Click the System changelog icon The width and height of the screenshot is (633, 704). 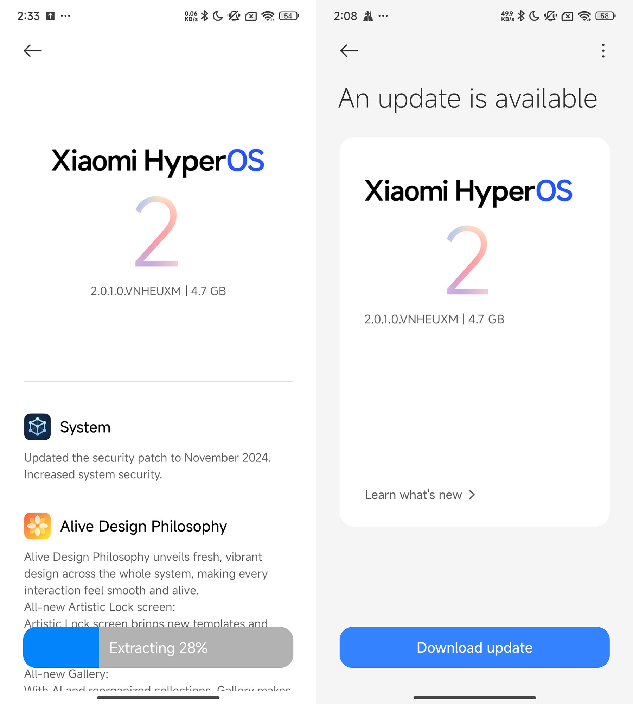point(37,427)
